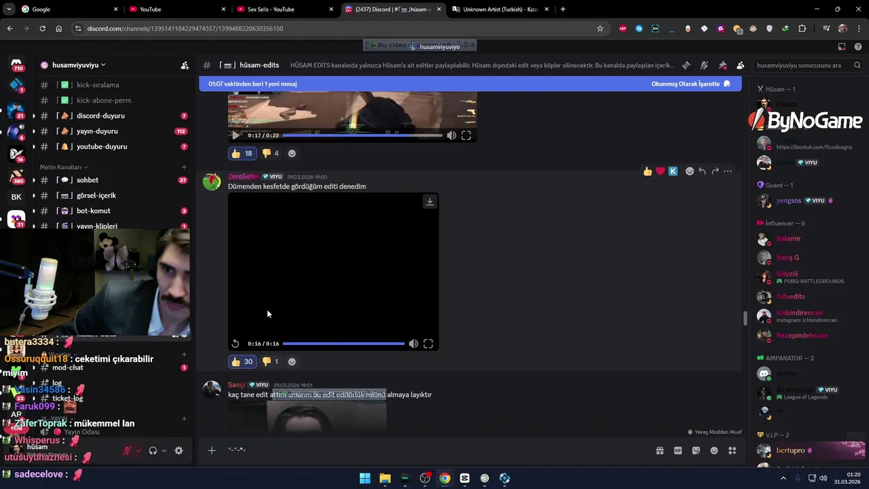This screenshot has height=489, width=869.
Task: Open fullscreen for the 0:16 video
Action: (x=428, y=344)
